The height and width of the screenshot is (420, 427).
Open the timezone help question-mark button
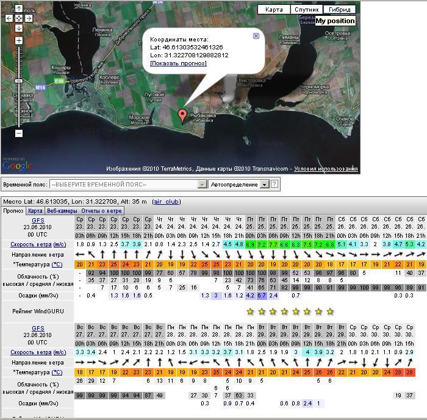point(275,184)
